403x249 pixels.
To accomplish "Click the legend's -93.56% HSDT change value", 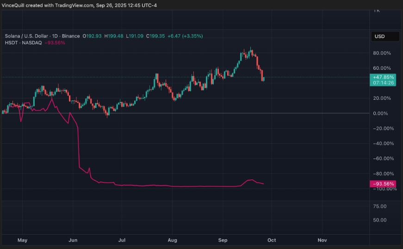I will (54, 43).
